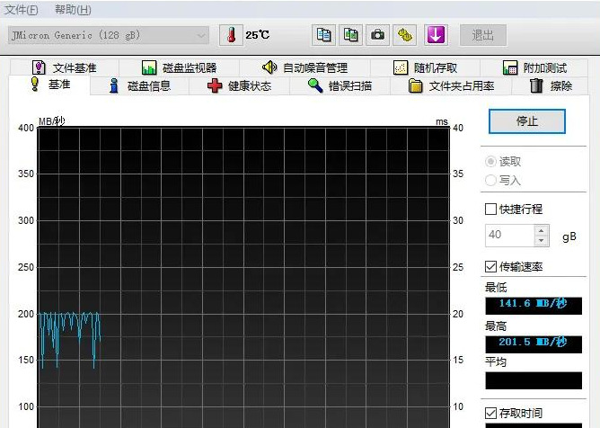Open the 文件(F) menu
Image resolution: width=600 pixels, height=428 pixels.
click(x=22, y=10)
